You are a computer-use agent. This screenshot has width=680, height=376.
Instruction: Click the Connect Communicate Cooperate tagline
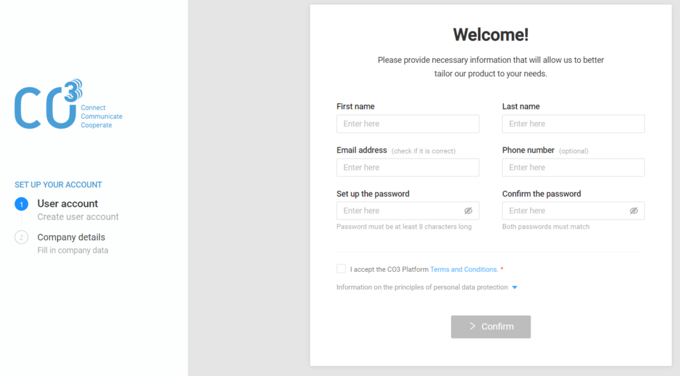102,117
